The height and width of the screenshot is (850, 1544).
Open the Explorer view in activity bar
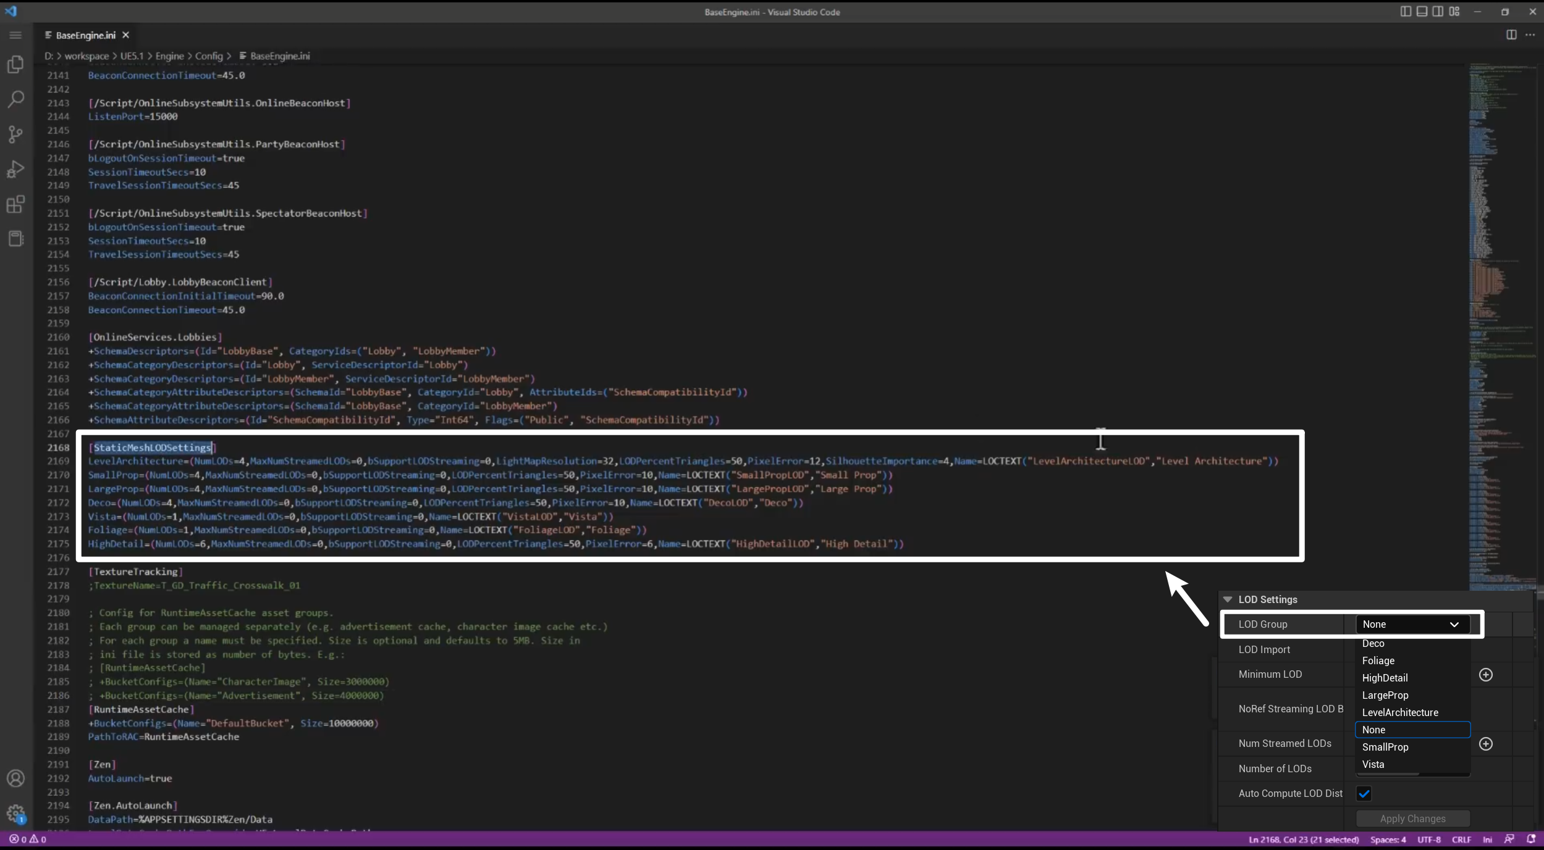pos(15,65)
